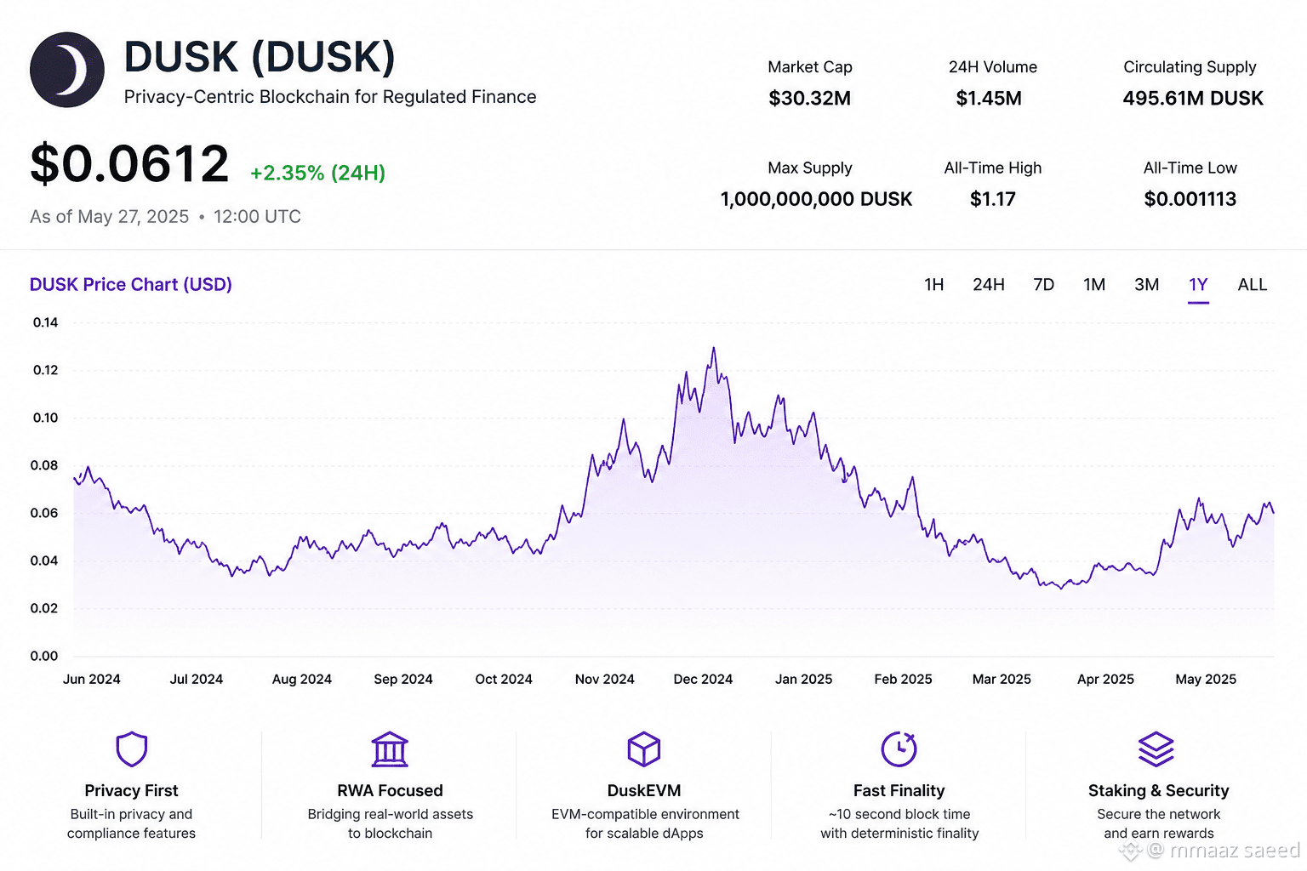Image resolution: width=1307 pixels, height=871 pixels.
Task: Click the Circulating Supply value 495.61M DUSK
Action: (x=1193, y=99)
